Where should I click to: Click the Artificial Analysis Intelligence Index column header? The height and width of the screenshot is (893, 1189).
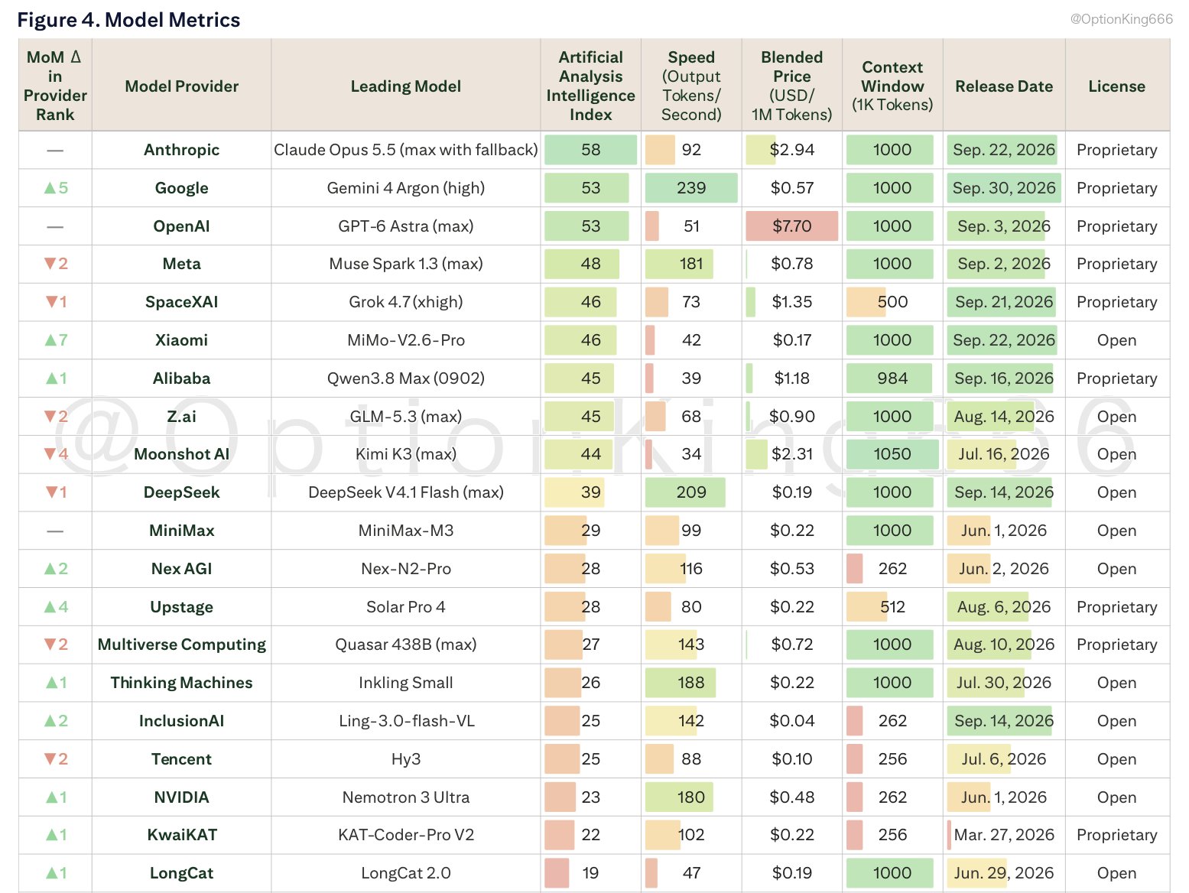[590, 86]
